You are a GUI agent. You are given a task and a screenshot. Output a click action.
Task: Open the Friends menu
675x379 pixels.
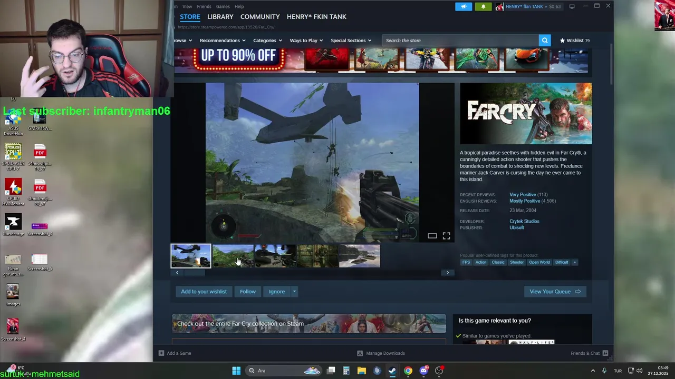(x=204, y=6)
